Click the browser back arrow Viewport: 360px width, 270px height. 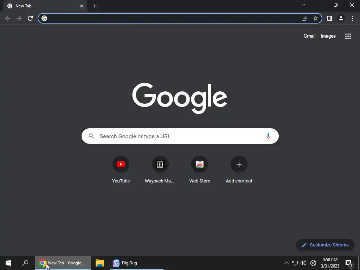[x=8, y=18]
